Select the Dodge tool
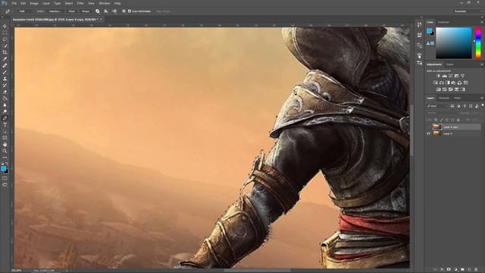Image resolution: width=485 pixels, height=273 pixels. coord(5,111)
